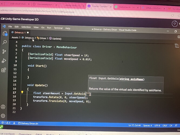Click Assets in the breadcrumb

15,37
